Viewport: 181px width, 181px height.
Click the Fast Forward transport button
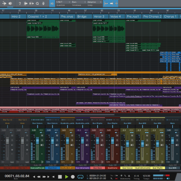[x=44, y=177]
